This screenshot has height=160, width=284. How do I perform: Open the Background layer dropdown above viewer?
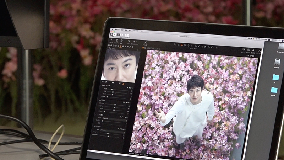coord(152,48)
